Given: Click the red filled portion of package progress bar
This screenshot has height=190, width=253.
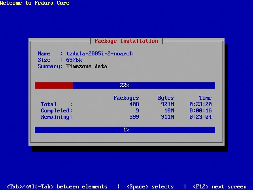Looking at the screenshot, I should [x=53, y=85].
